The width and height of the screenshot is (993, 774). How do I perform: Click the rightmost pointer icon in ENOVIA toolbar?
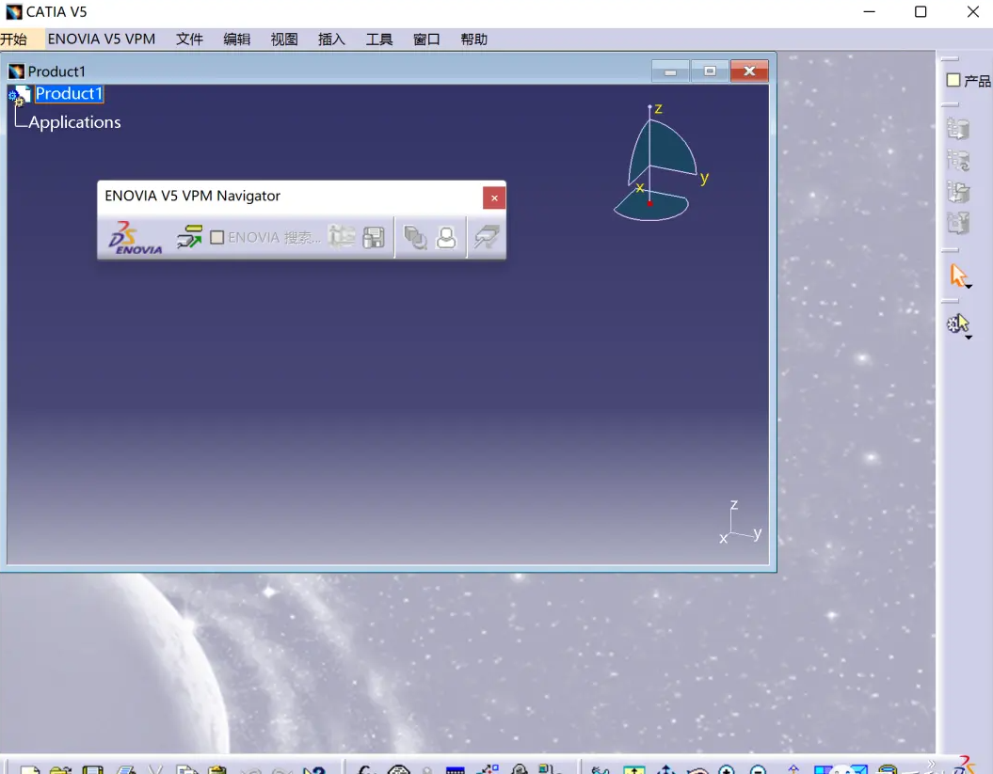coord(486,237)
